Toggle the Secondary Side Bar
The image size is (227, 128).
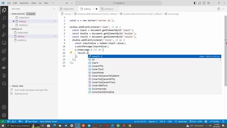(x=204, y=3)
